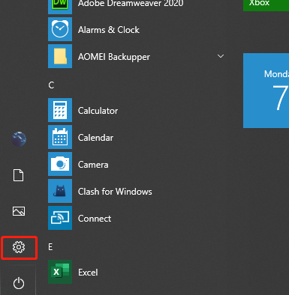Jump to apps via letter C header
This screenshot has height=295, width=289.
[x=51, y=85]
